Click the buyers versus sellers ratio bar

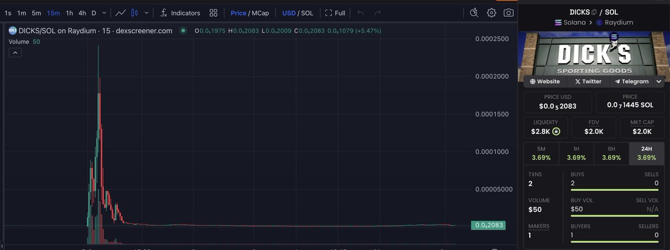615,242
